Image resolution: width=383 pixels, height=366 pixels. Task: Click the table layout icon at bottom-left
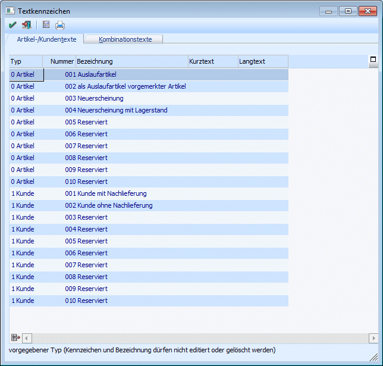coord(15,338)
